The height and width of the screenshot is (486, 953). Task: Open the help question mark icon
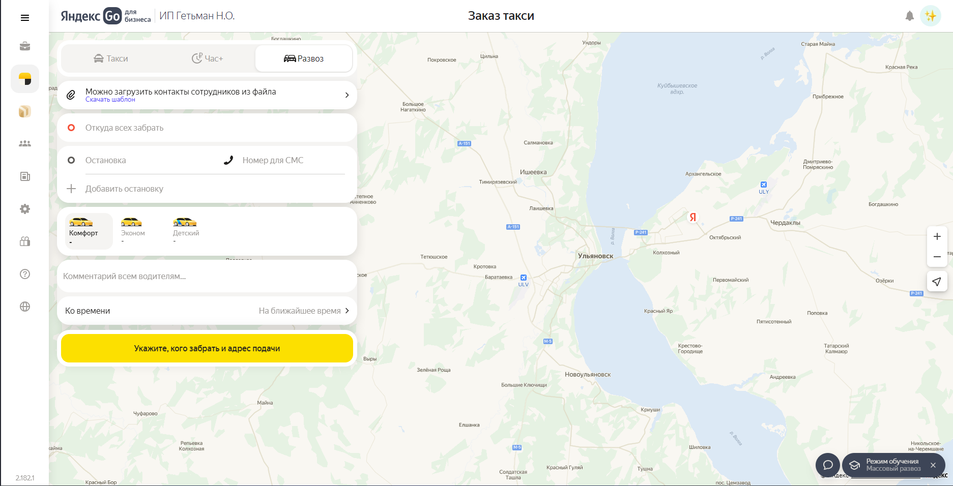pyautogui.click(x=24, y=274)
